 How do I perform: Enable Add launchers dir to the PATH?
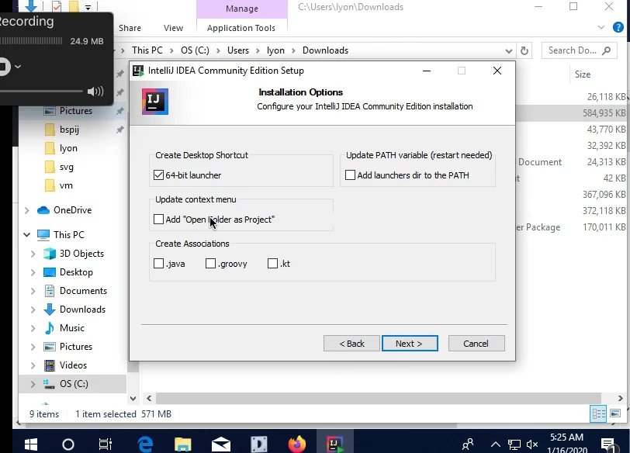pyautogui.click(x=351, y=175)
